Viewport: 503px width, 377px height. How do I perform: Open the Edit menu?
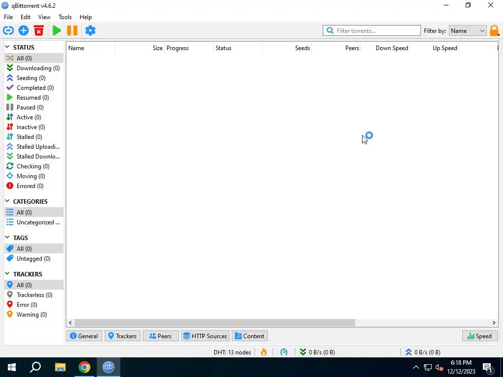coord(26,17)
